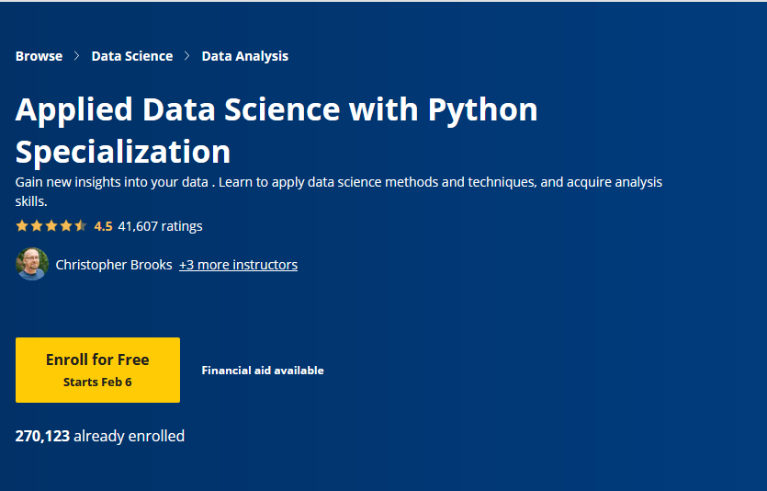Image resolution: width=767 pixels, height=491 pixels.
Task: Click the second rating star
Action: point(37,226)
